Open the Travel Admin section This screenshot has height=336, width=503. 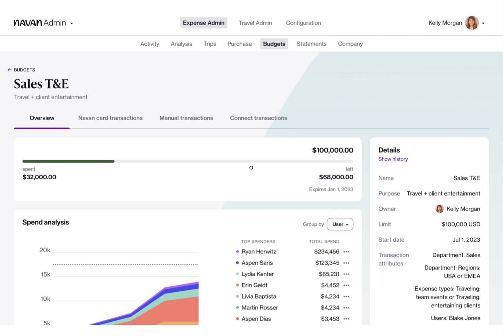point(255,23)
